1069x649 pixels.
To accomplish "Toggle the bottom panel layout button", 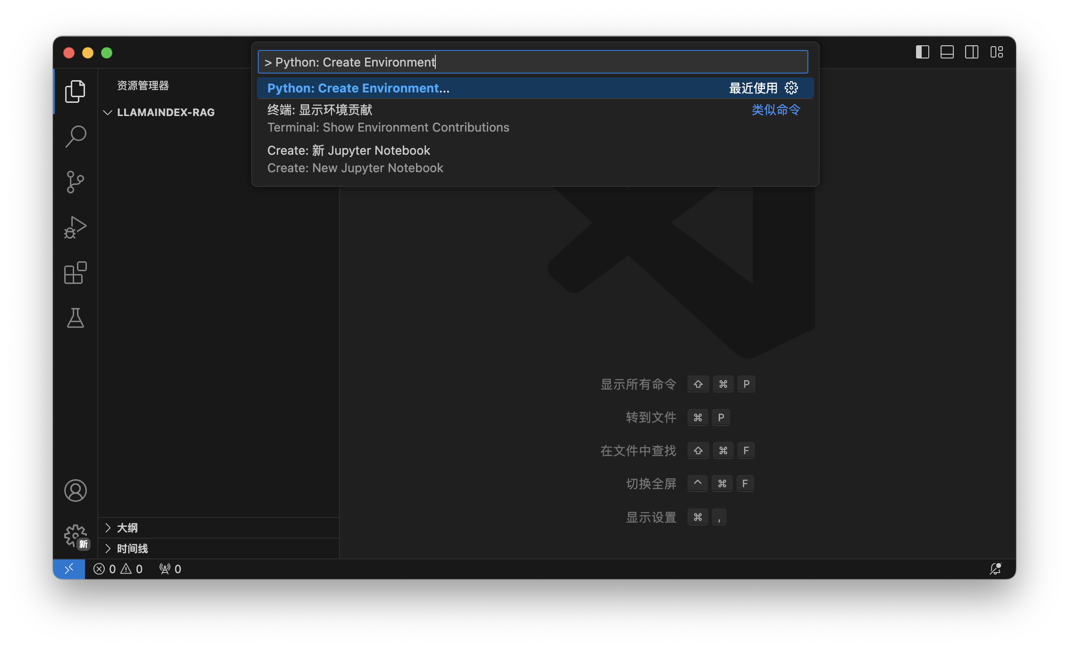I will [947, 52].
